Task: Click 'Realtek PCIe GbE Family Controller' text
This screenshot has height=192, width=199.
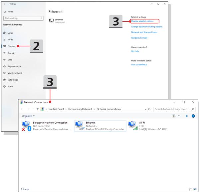Action: tap(105, 129)
